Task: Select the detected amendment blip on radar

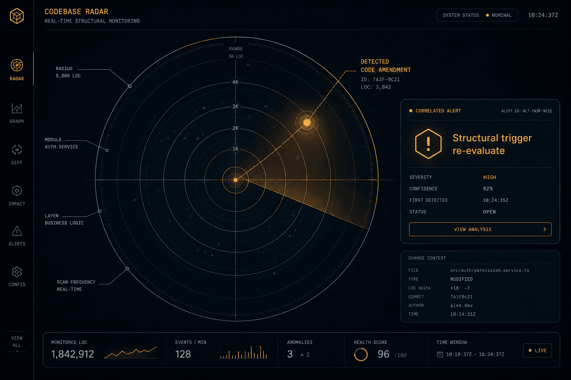Action: 307,122
